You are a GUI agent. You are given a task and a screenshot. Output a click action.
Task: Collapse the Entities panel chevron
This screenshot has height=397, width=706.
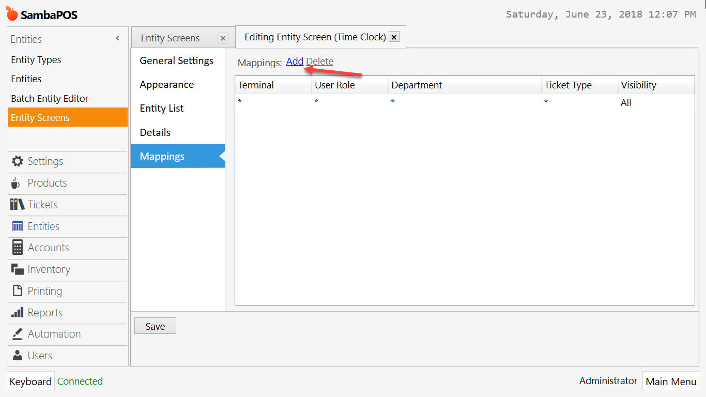coord(117,38)
